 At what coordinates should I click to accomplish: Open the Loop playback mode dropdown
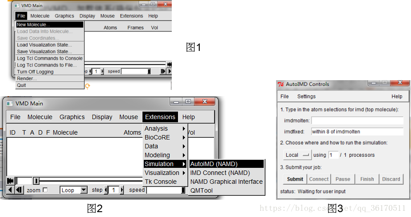tap(74, 190)
